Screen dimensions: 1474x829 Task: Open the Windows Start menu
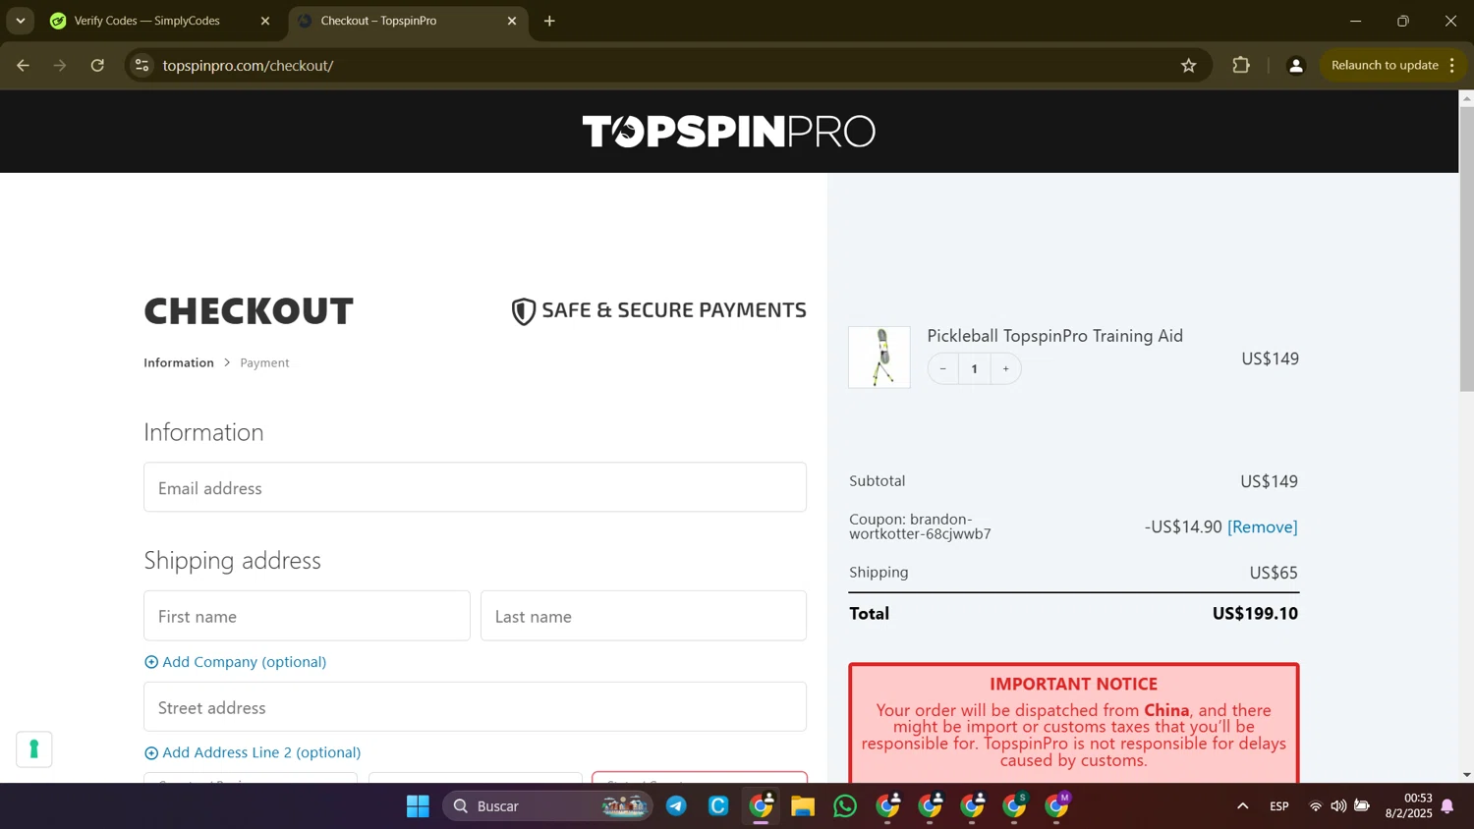click(418, 806)
